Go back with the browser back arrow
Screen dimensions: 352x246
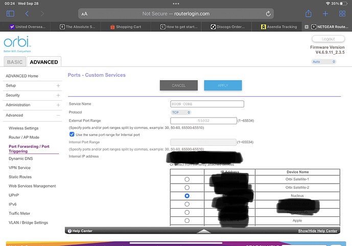point(27,14)
